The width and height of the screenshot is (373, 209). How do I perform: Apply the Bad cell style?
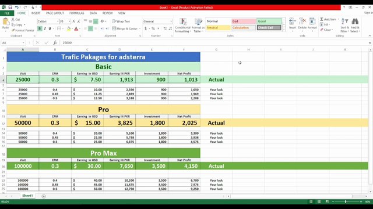[x=244, y=21]
